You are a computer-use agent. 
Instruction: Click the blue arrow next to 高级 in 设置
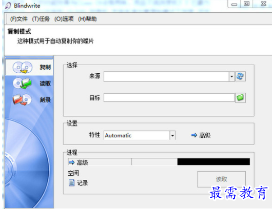point(194,135)
